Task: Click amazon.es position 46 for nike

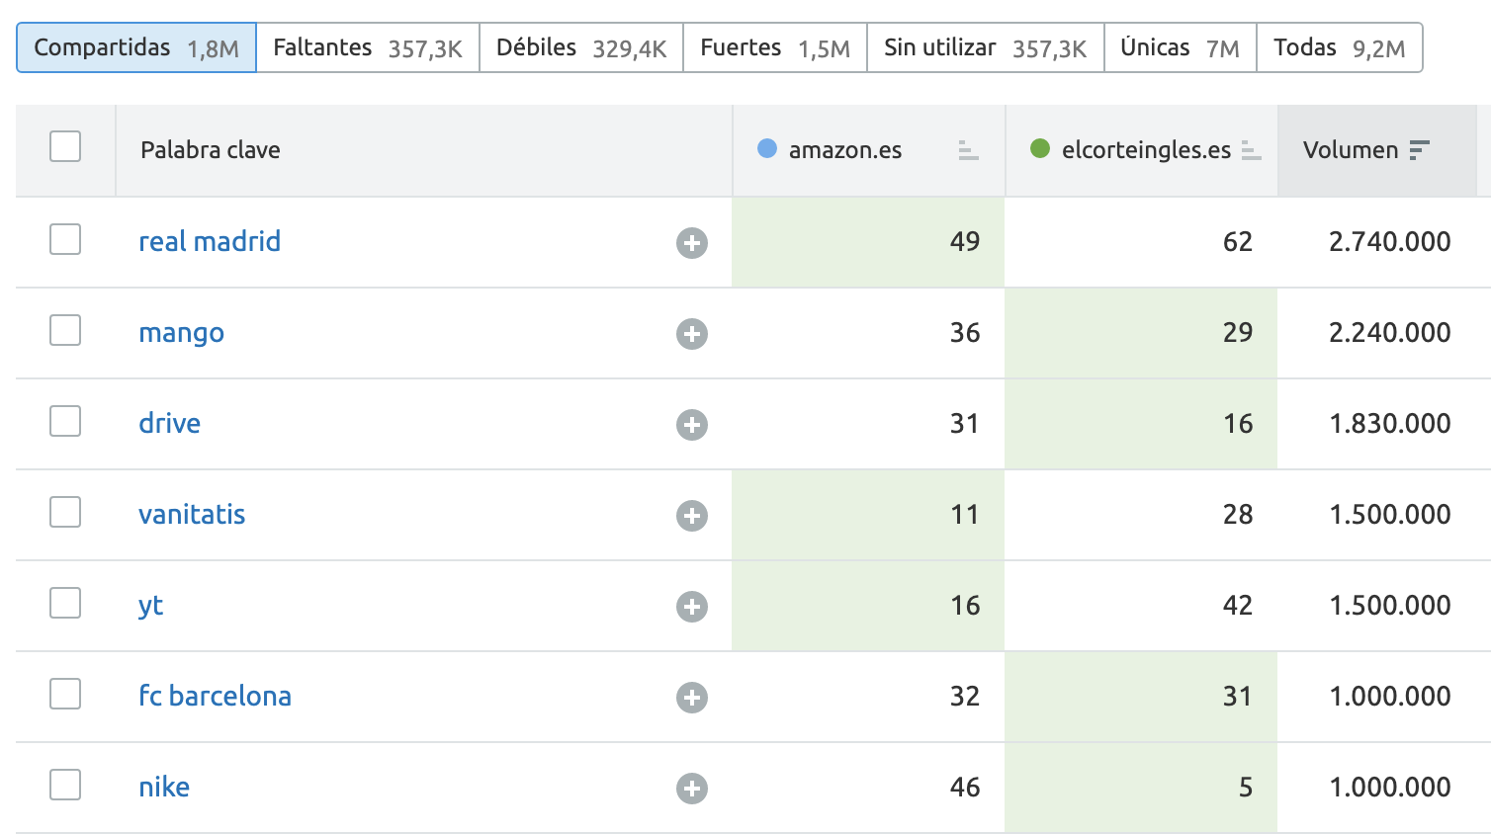Action: pyautogui.click(x=965, y=788)
